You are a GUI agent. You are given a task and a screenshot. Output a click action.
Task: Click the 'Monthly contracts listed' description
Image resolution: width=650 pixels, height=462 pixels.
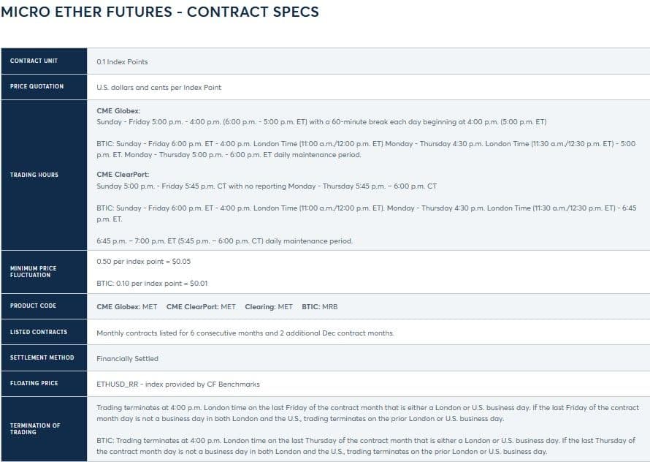coord(245,333)
